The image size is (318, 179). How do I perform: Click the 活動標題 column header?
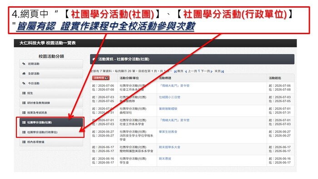(165, 78)
